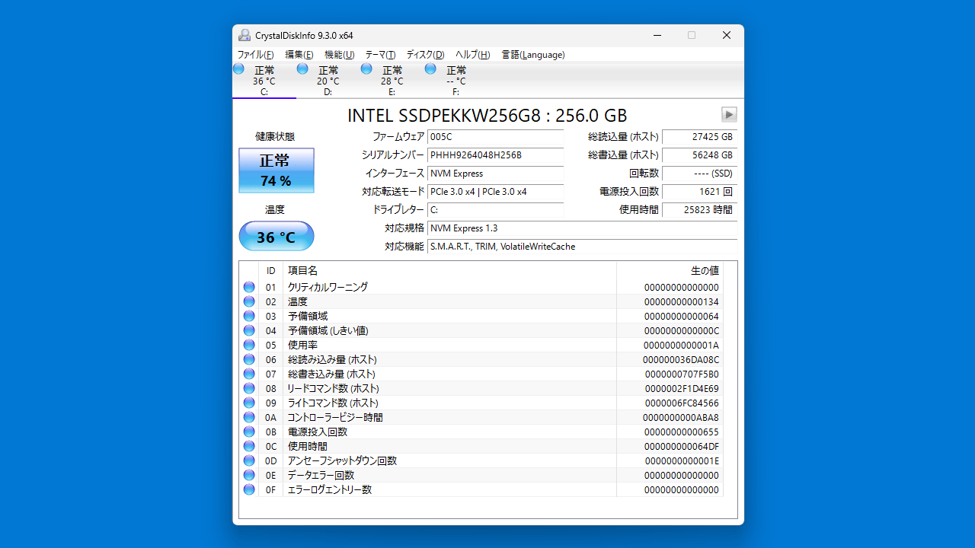Click status orb for 温度 attribute row 02
Viewport: 975px width, 548px height.
pyautogui.click(x=249, y=301)
